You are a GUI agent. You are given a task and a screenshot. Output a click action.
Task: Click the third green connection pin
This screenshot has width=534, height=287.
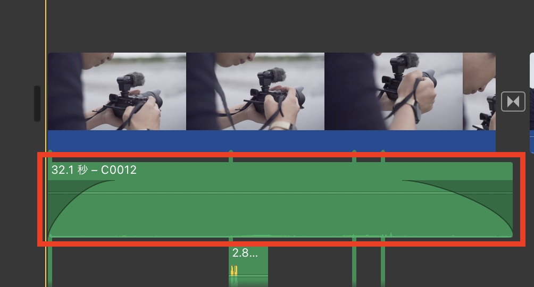point(354,156)
